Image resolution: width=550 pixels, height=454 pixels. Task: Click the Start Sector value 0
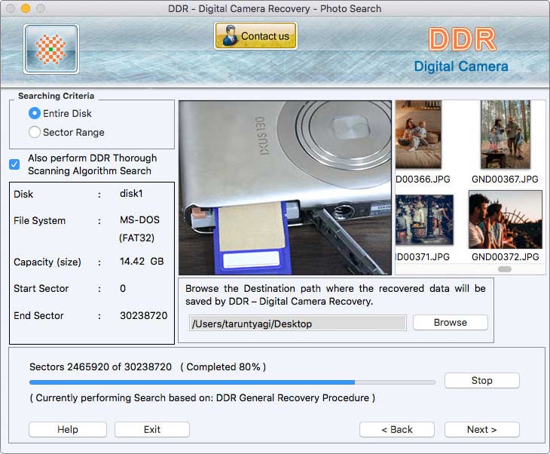click(123, 288)
